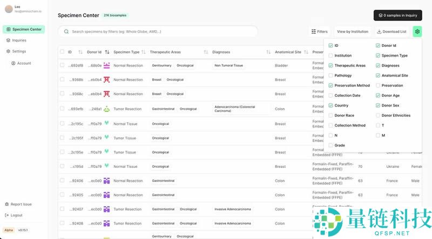Uncheck the Country column checkbox
432x239 pixels.
coord(330,106)
